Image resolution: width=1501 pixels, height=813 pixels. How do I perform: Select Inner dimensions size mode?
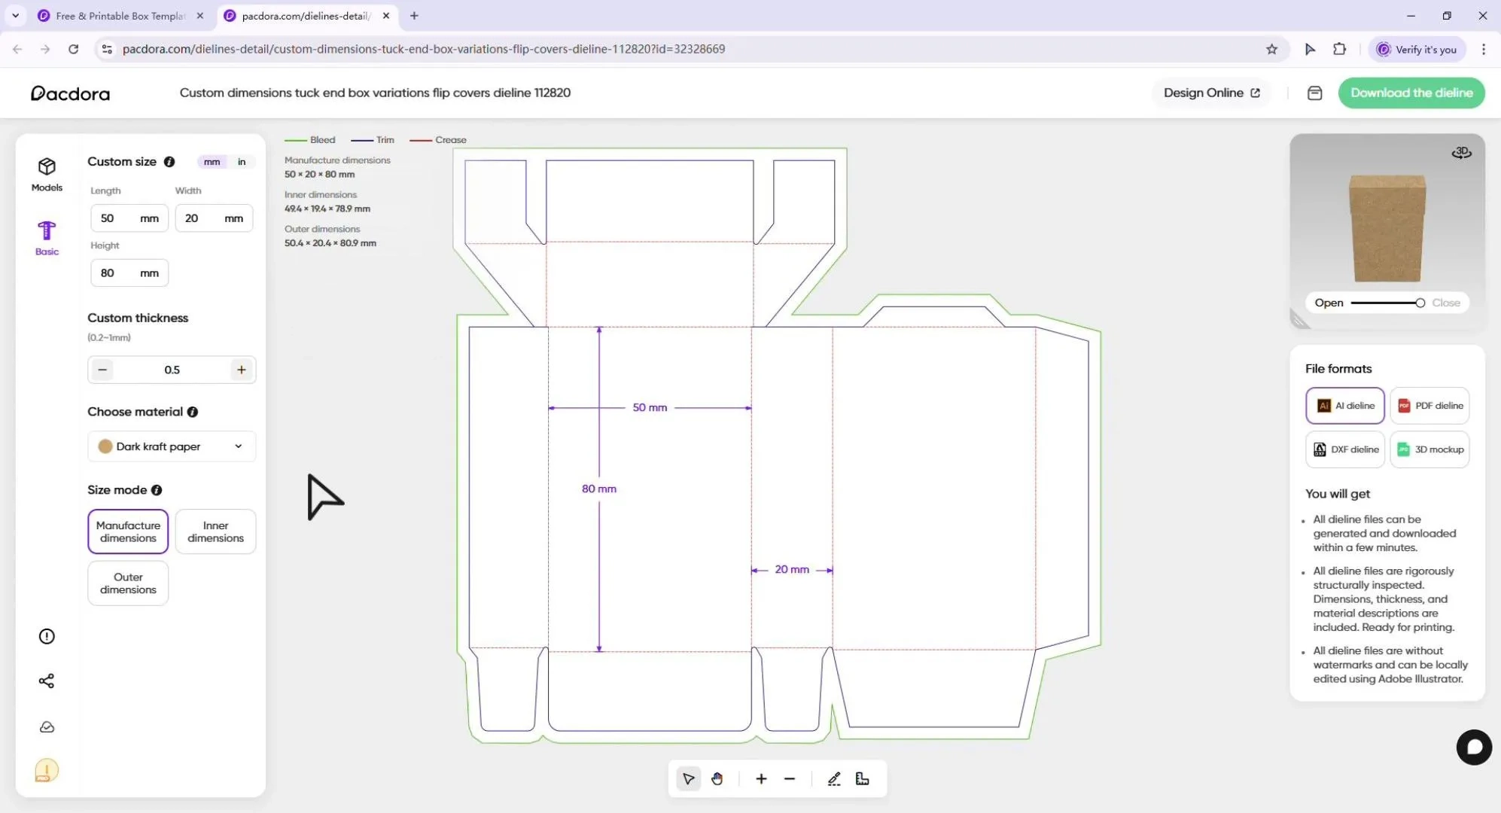pyautogui.click(x=215, y=531)
